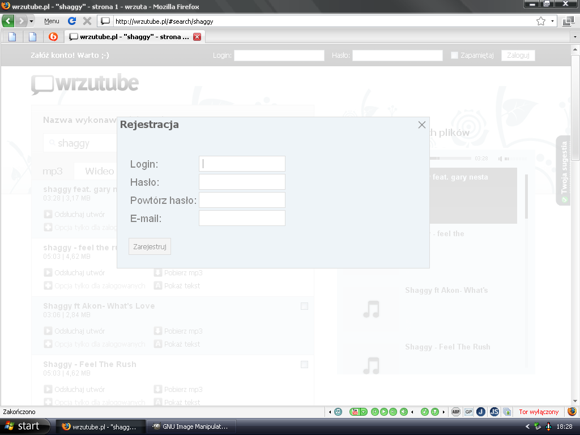Select the wrzutube.pl "shaggy" tab

point(130,37)
